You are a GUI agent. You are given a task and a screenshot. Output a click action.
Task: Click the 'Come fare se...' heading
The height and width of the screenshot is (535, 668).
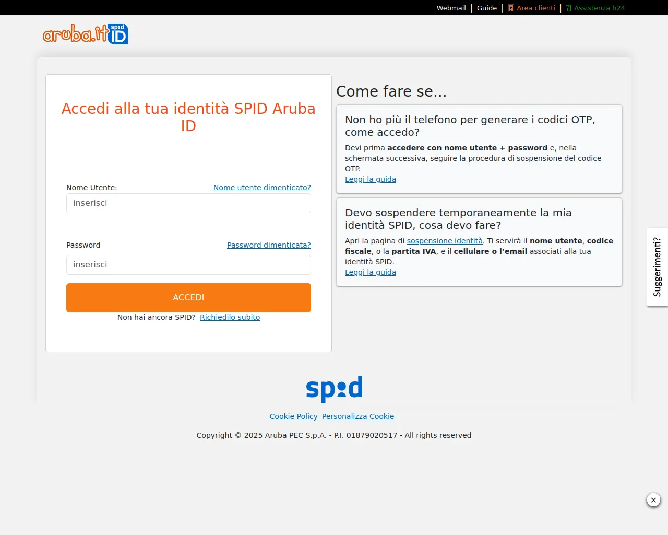pos(391,91)
